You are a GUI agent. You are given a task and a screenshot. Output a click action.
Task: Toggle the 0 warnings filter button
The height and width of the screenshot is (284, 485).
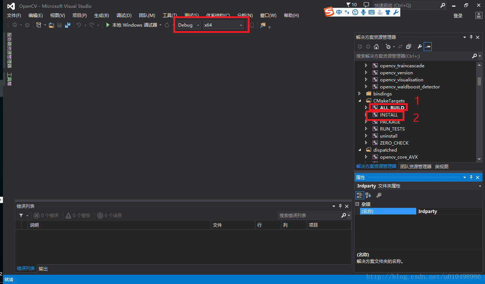tap(78, 215)
